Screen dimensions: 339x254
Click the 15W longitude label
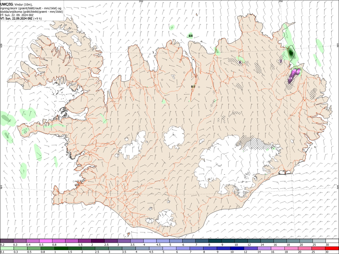[x=280, y=1]
